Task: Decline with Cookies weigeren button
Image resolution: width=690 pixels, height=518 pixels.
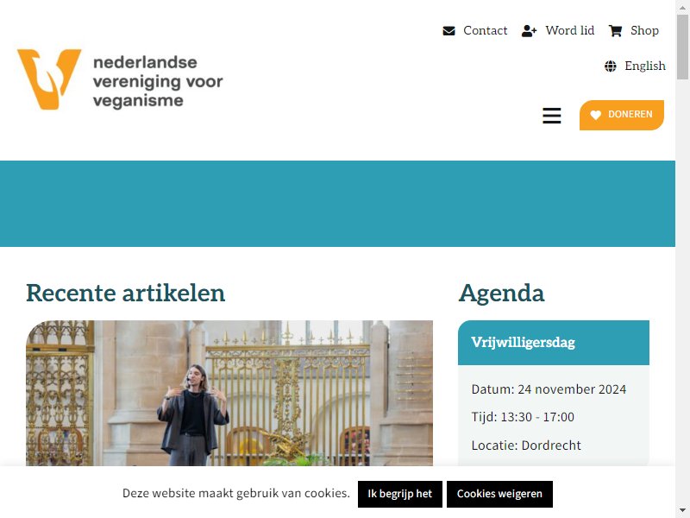Action: 499,494
